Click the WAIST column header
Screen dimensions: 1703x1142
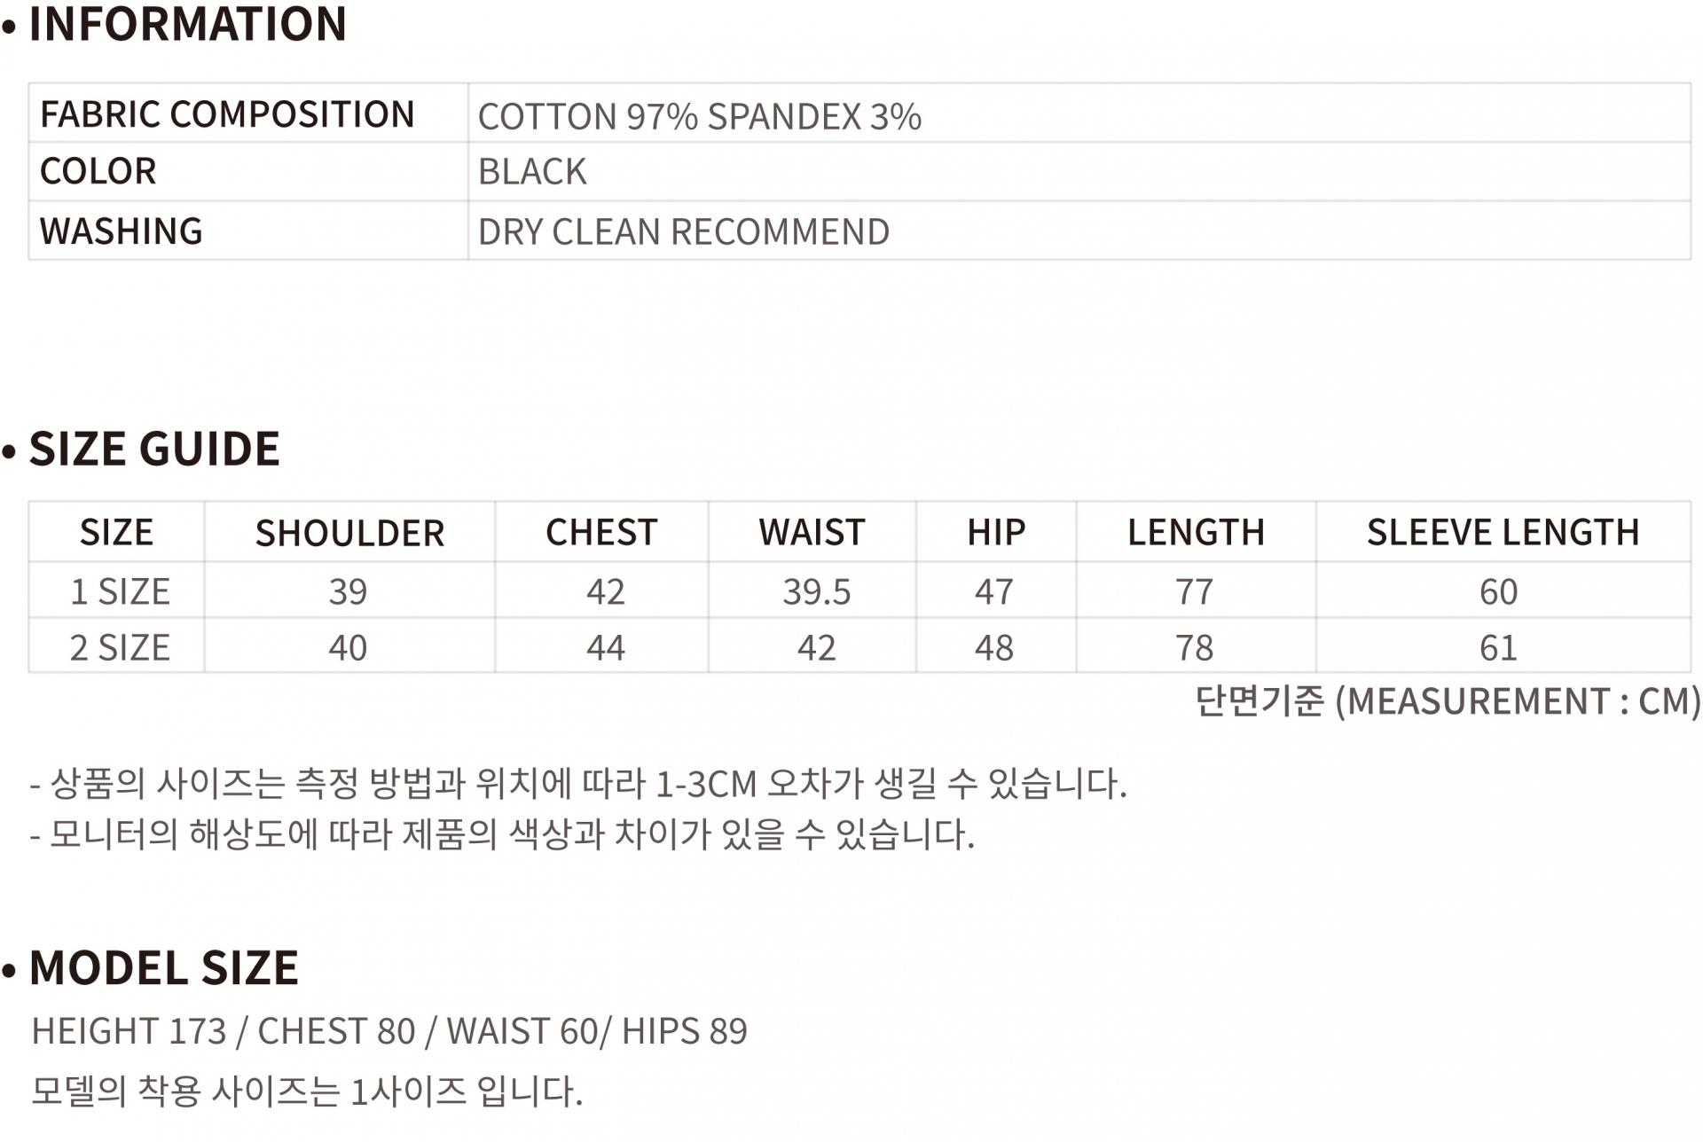(x=812, y=532)
